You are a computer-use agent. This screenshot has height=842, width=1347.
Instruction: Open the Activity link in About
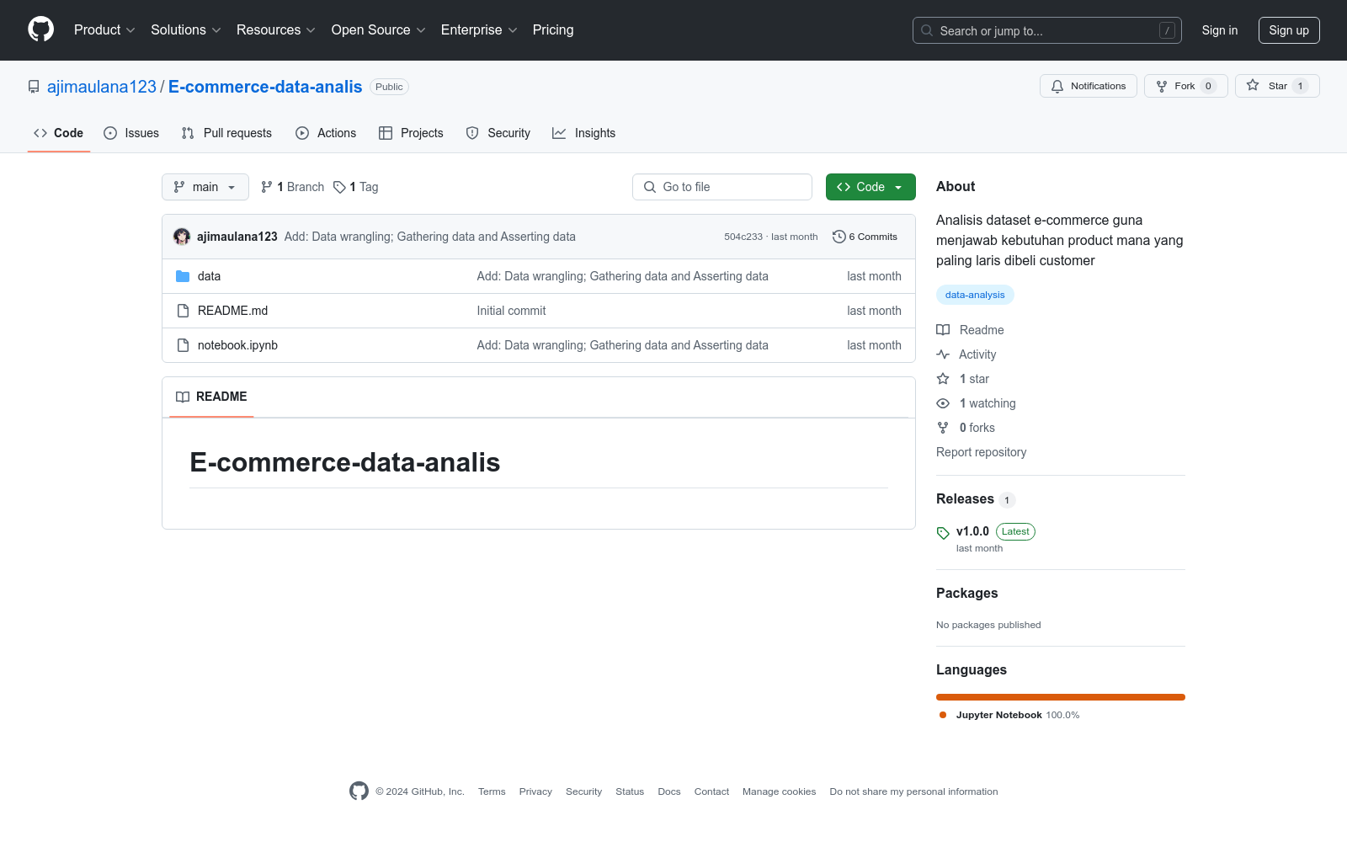point(966,354)
